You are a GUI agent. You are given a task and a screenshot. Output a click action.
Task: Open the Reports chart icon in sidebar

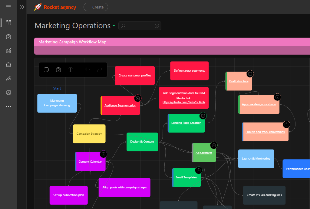point(8,51)
